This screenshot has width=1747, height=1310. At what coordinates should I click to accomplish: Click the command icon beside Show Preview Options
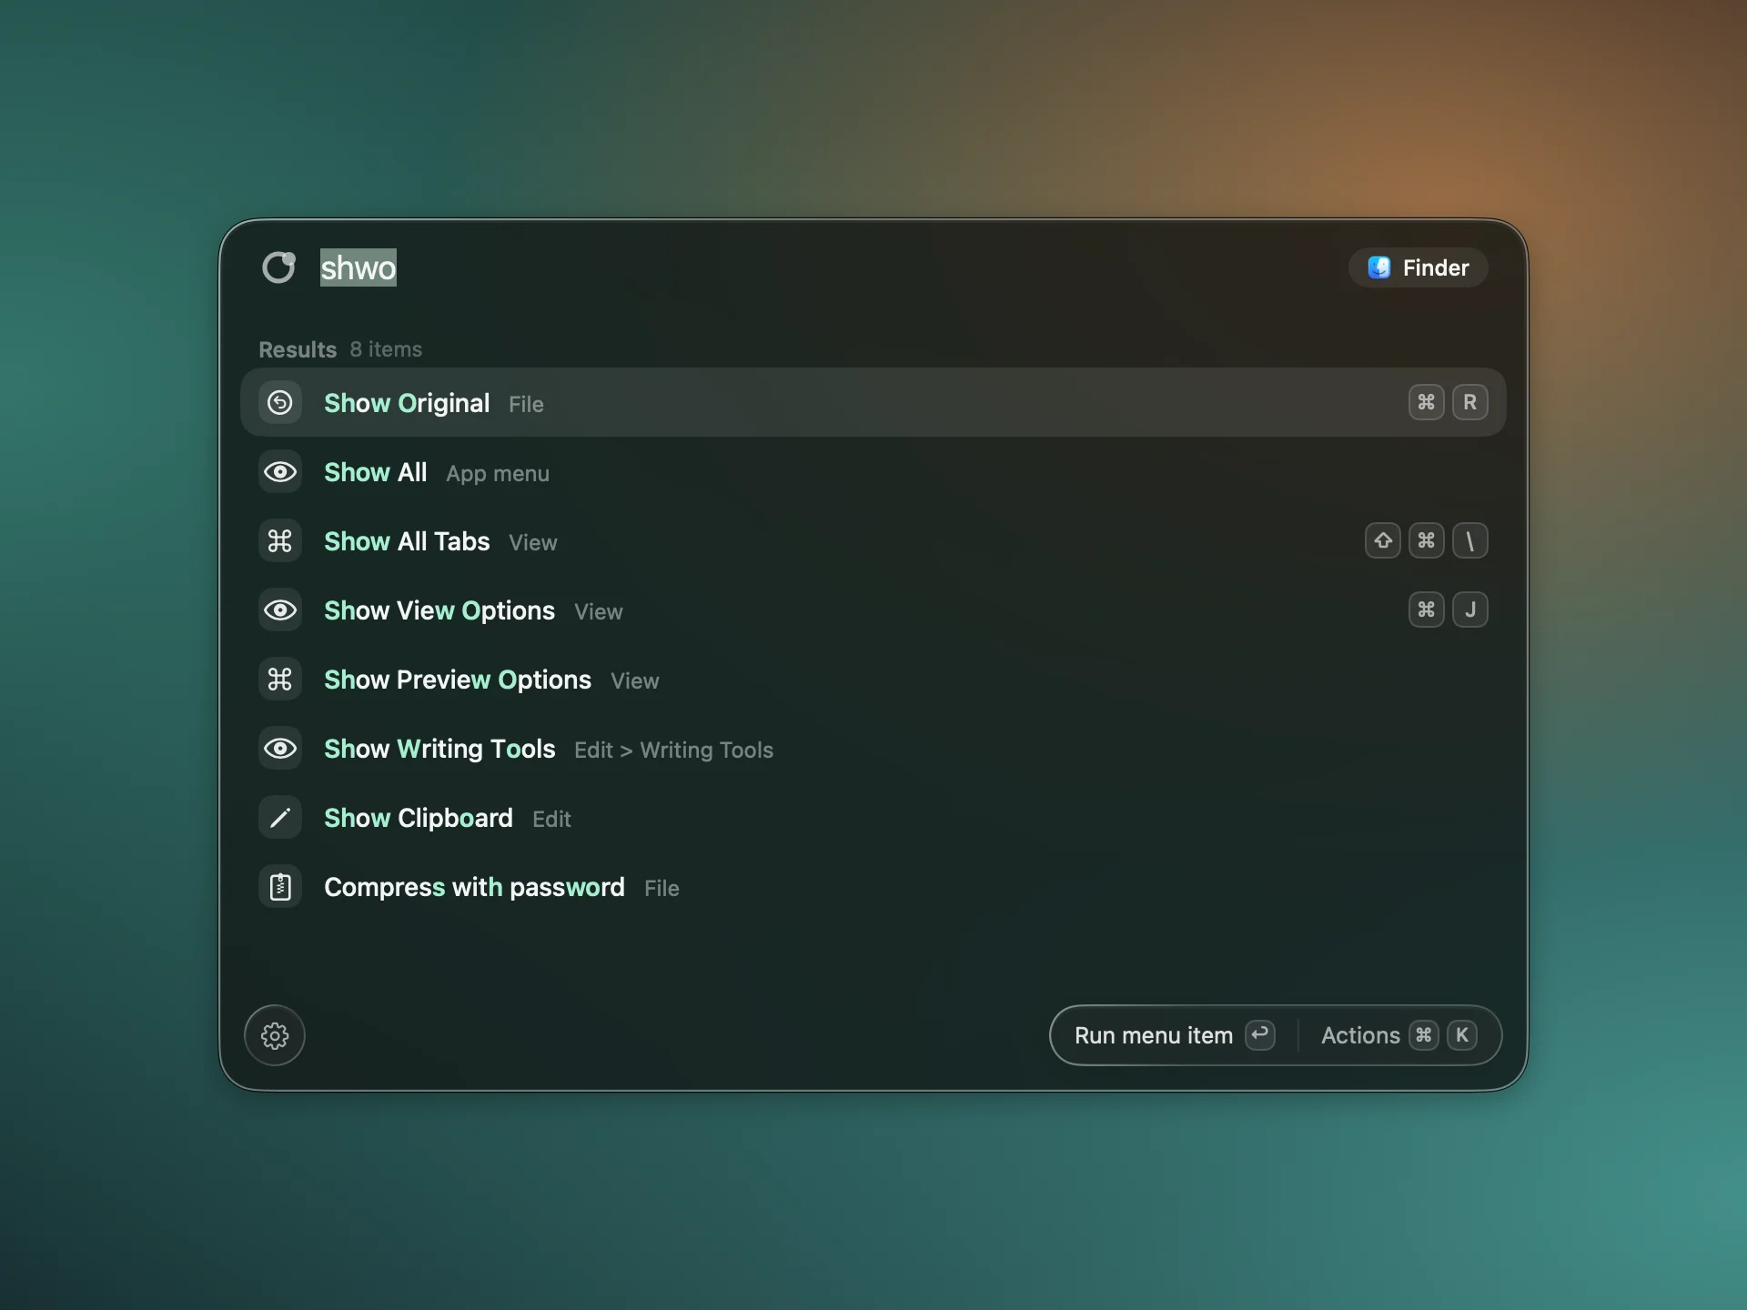pyautogui.click(x=280, y=680)
